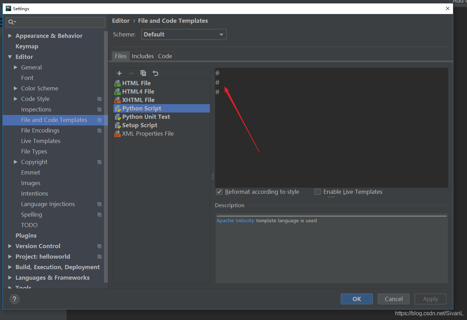
Task: Open Images settings
Action: point(31,183)
